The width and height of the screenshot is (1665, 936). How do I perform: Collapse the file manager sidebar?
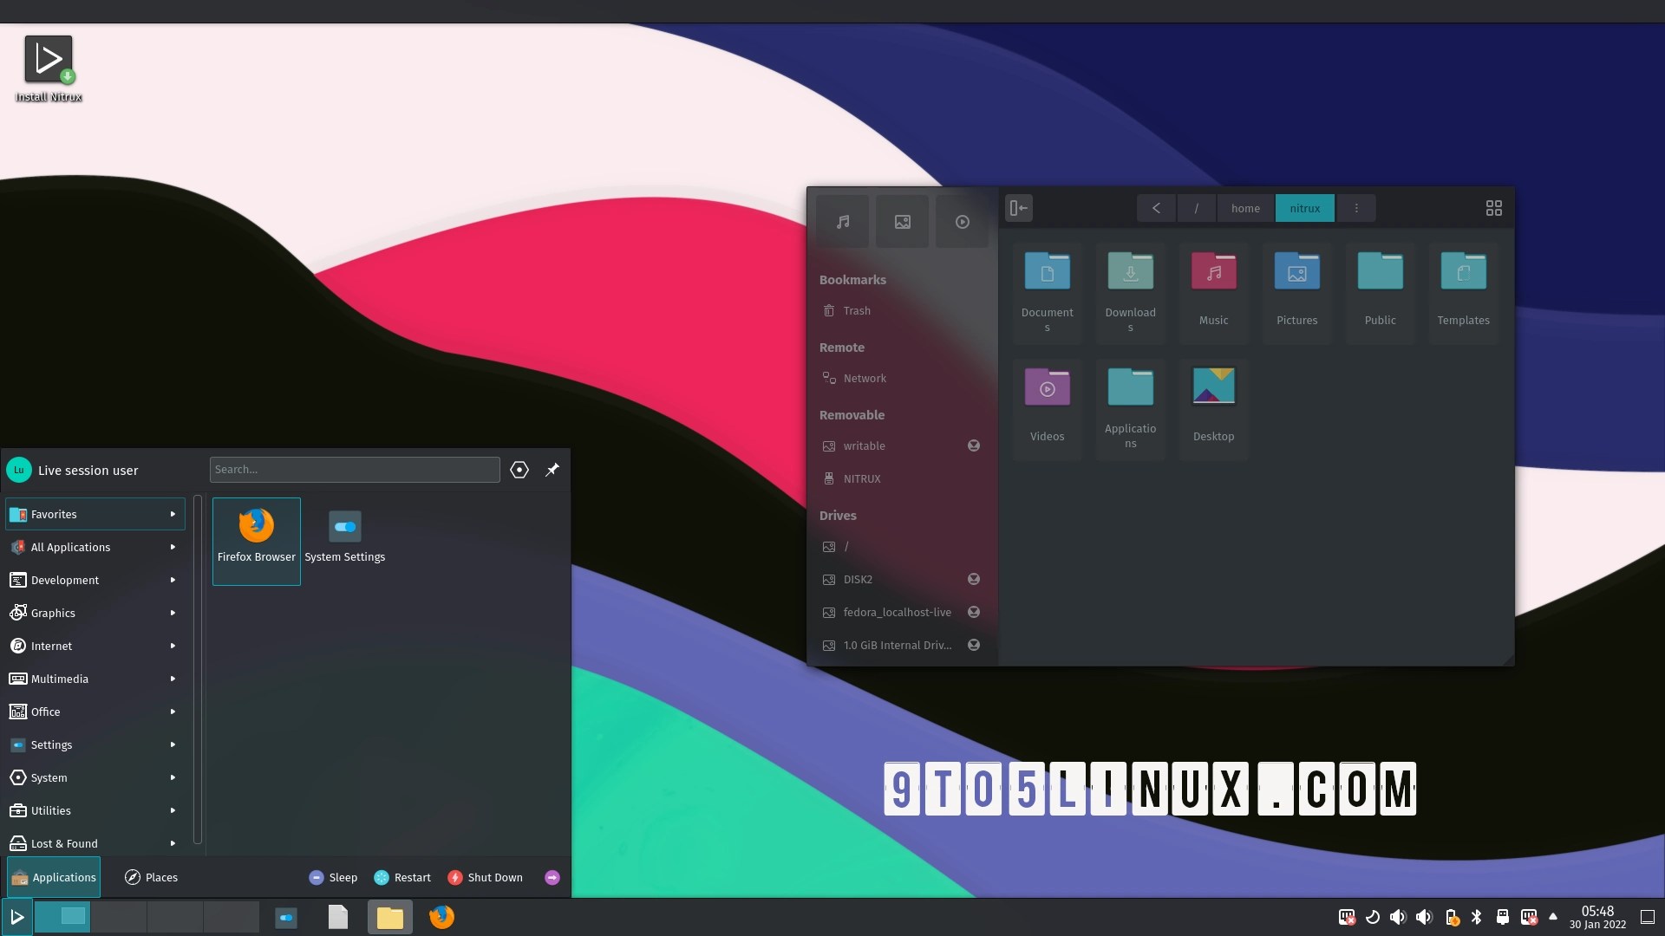point(1019,208)
